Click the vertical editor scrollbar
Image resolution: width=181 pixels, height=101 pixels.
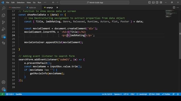click(180, 41)
